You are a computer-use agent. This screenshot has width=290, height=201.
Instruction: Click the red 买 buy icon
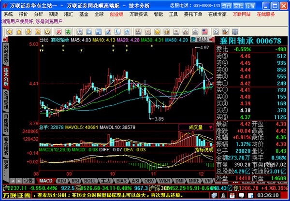tap(59, 32)
